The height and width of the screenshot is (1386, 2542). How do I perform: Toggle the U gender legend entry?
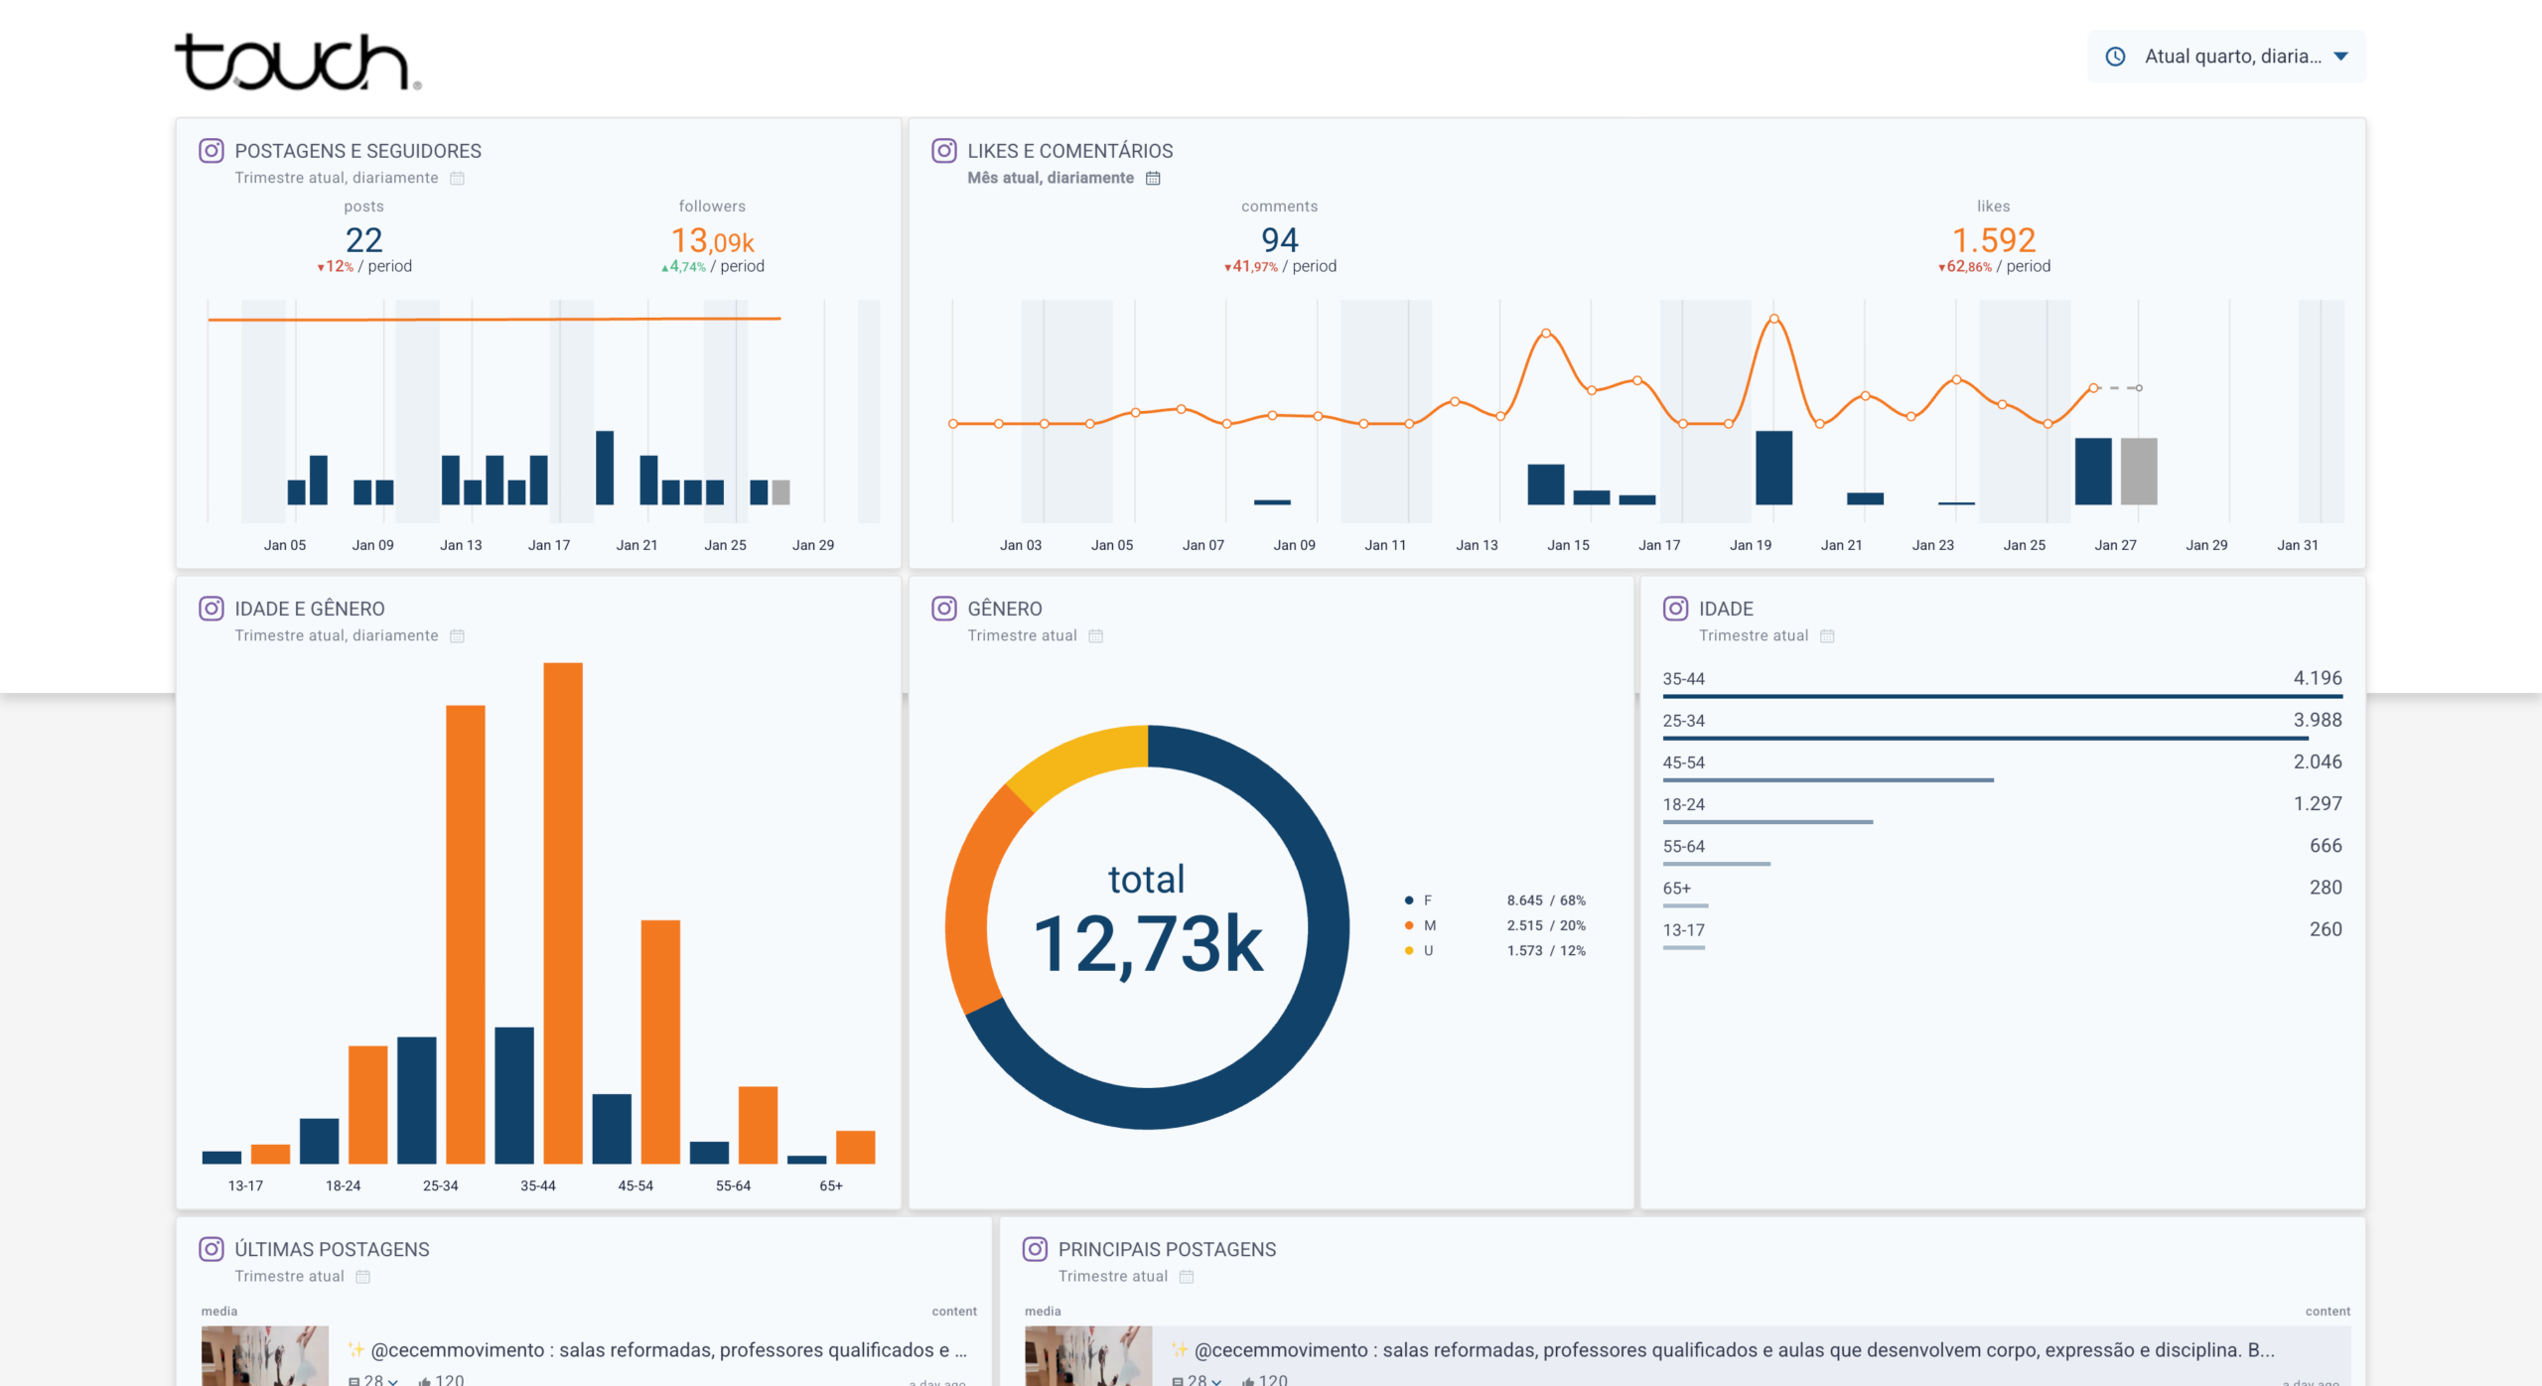pos(1428,950)
